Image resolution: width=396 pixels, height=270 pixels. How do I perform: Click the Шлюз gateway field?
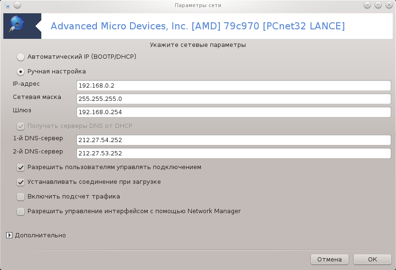pyautogui.click(x=234, y=112)
